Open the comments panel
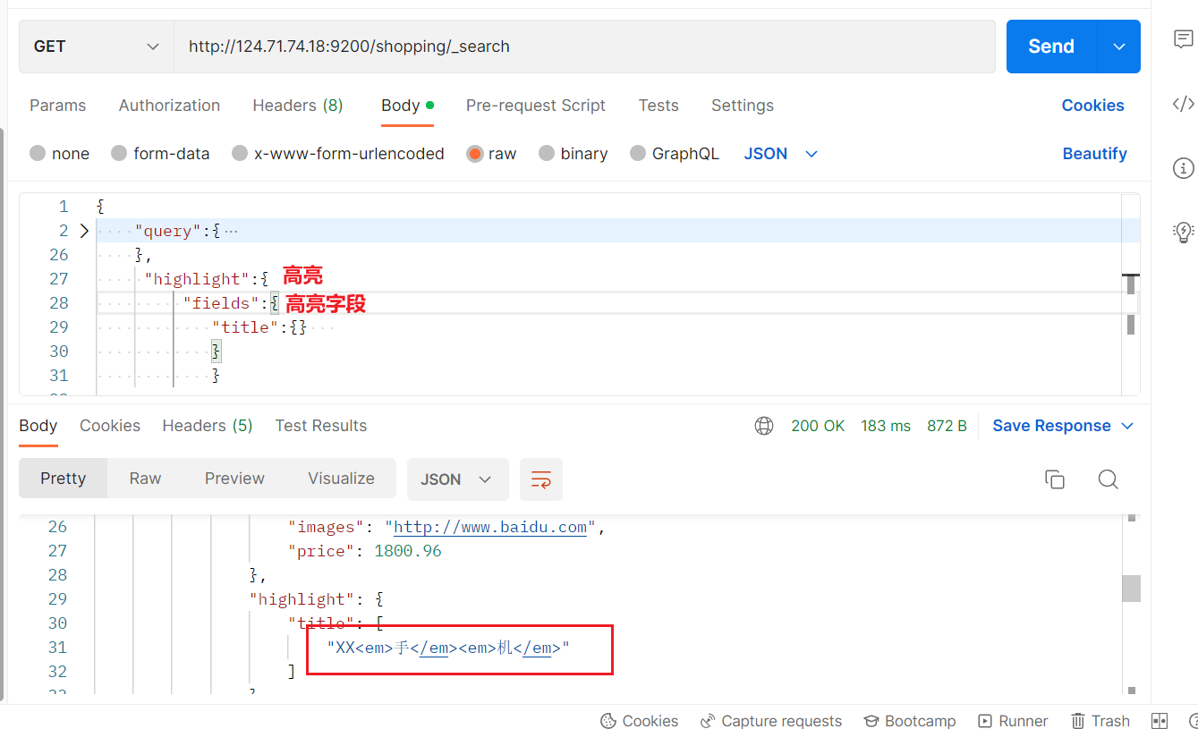Screen dimensions: 1198x729 (x=1183, y=39)
